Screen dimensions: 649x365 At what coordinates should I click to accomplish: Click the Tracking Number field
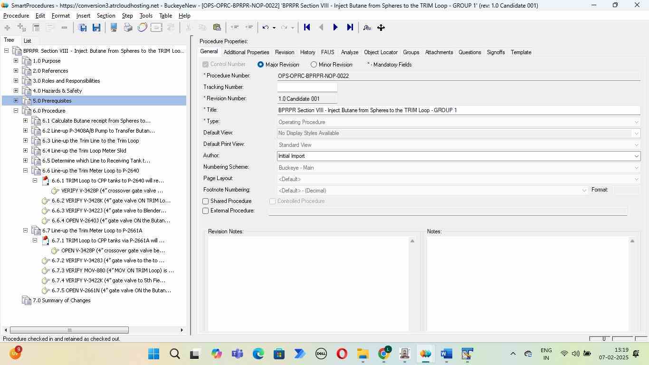tap(307, 87)
